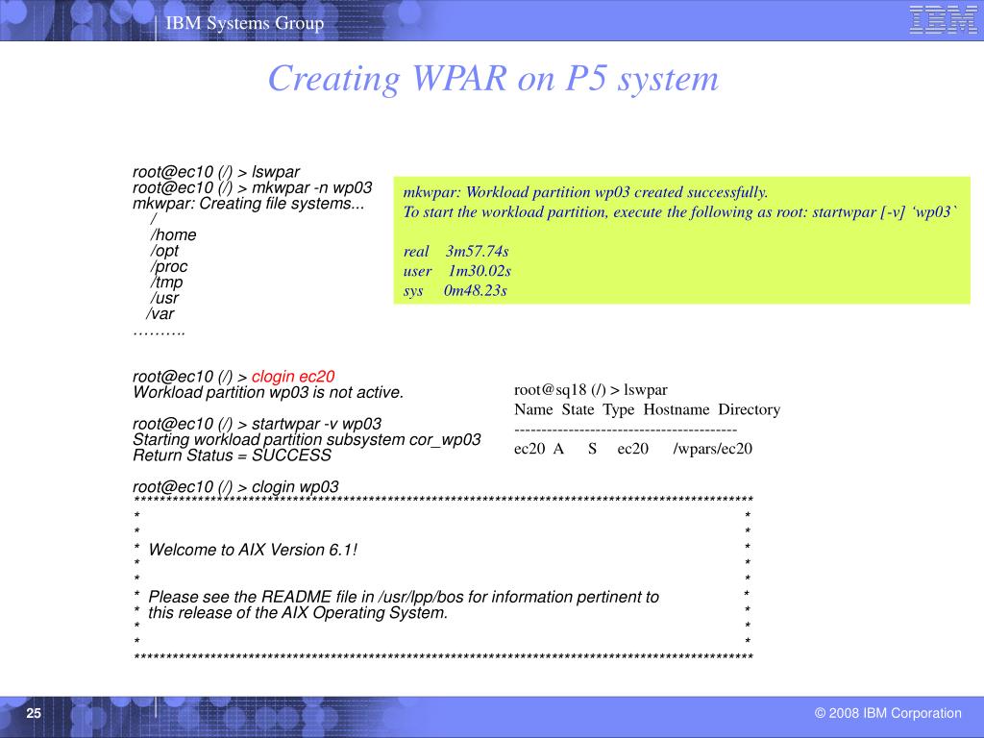Click the "To start the workload partition" instruction line
This screenshot has height=738, width=984.
click(680, 211)
